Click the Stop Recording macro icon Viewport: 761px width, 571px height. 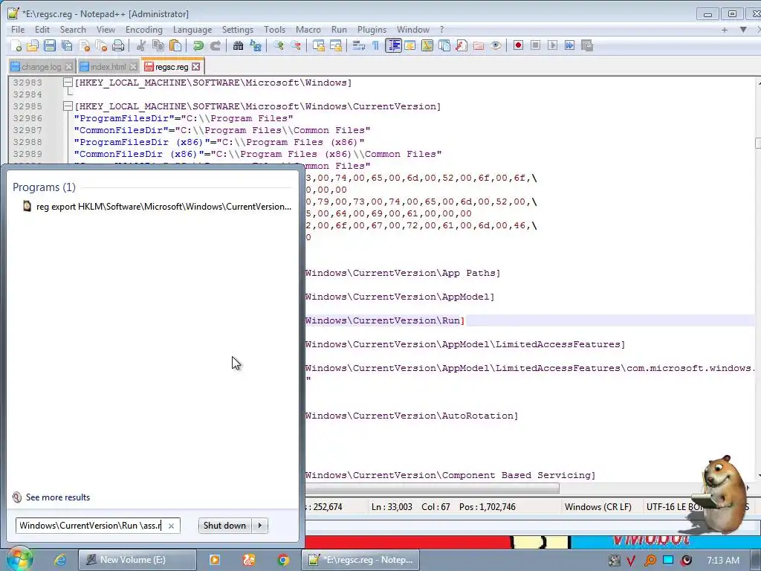click(x=535, y=45)
